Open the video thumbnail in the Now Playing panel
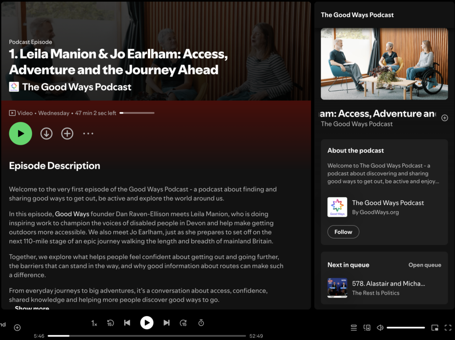This screenshot has height=340, width=455. point(384,64)
